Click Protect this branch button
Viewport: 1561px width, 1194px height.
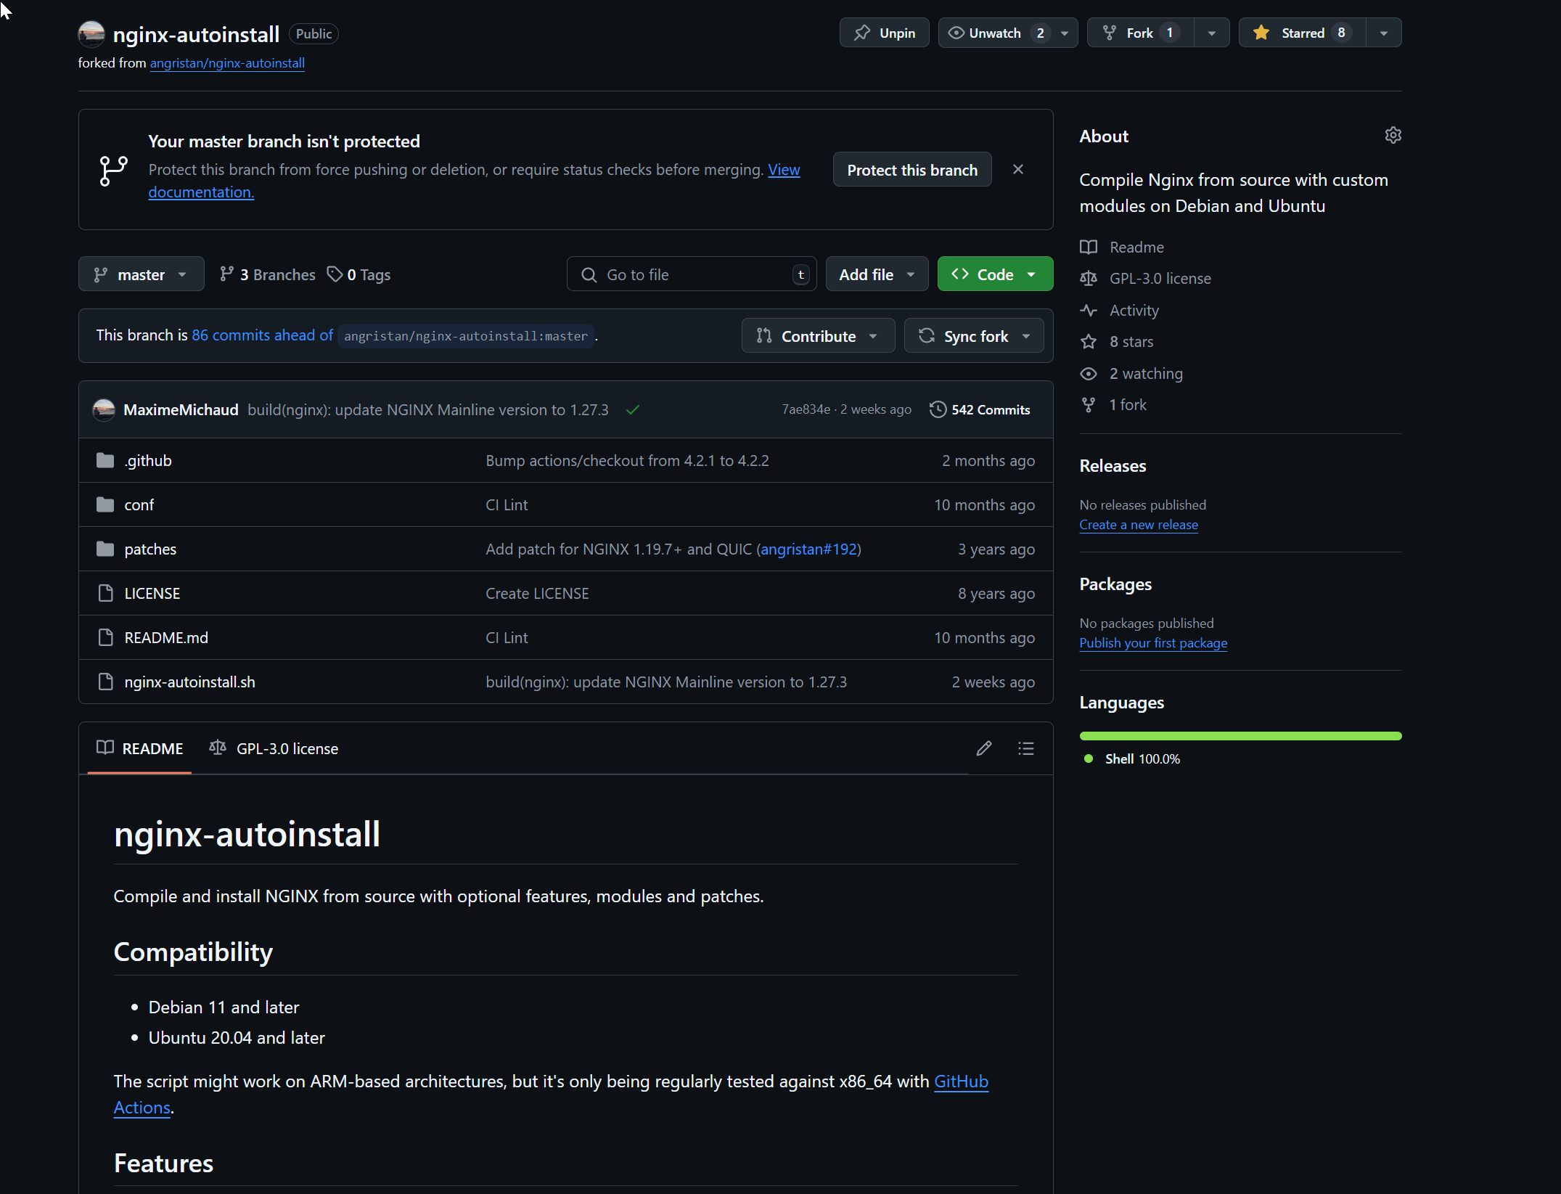pos(911,170)
